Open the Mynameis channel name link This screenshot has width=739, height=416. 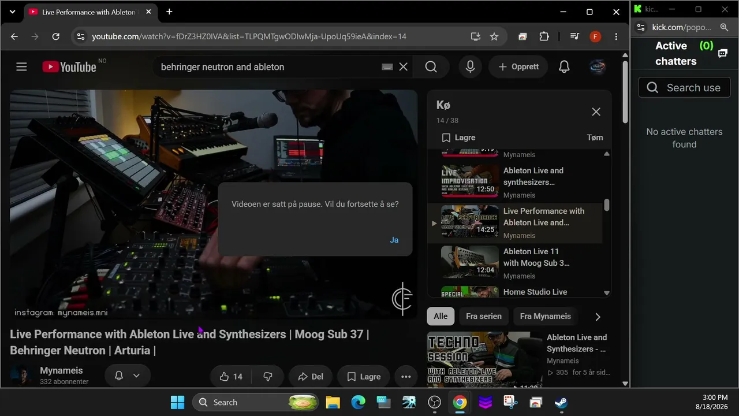point(61,370)
